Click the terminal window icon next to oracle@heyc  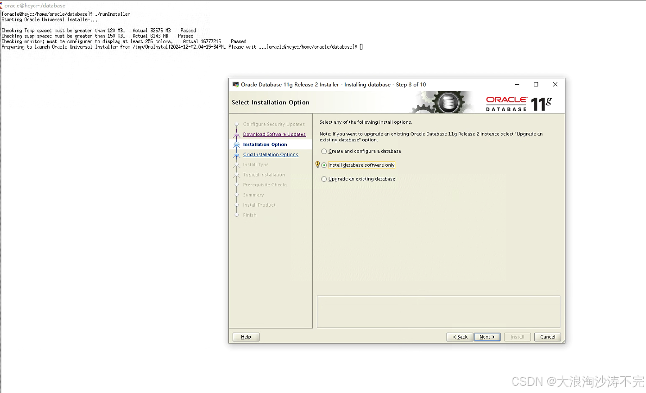[1, 5]
